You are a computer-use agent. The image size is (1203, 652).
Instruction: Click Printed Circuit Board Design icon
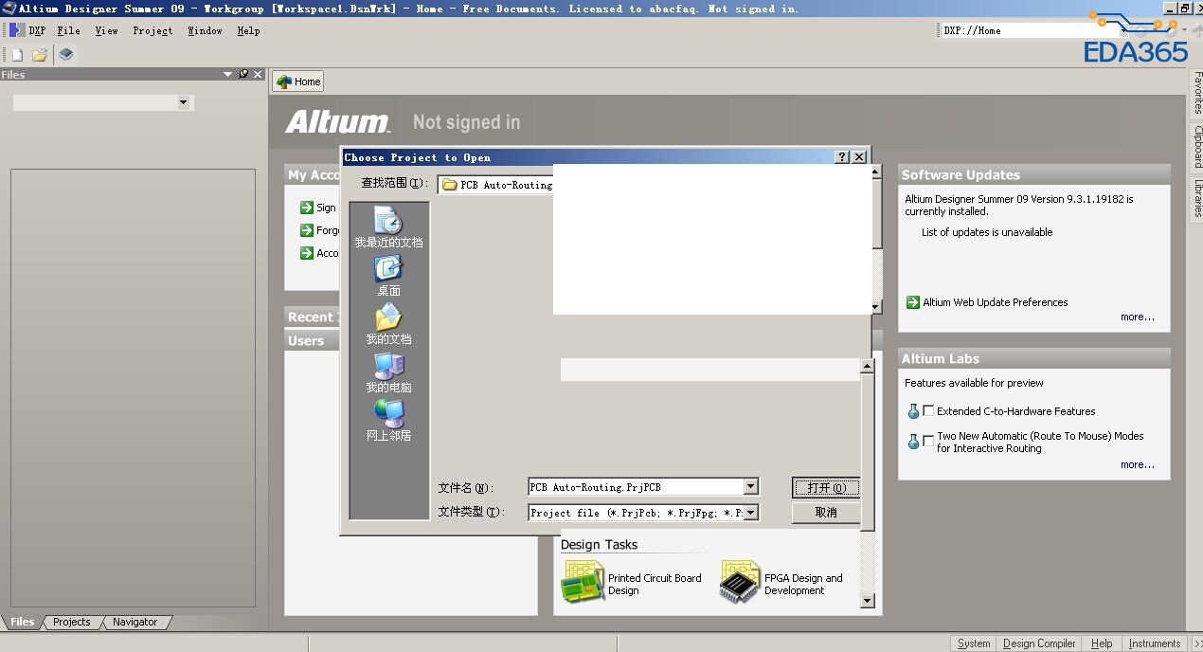coord(583,582)
